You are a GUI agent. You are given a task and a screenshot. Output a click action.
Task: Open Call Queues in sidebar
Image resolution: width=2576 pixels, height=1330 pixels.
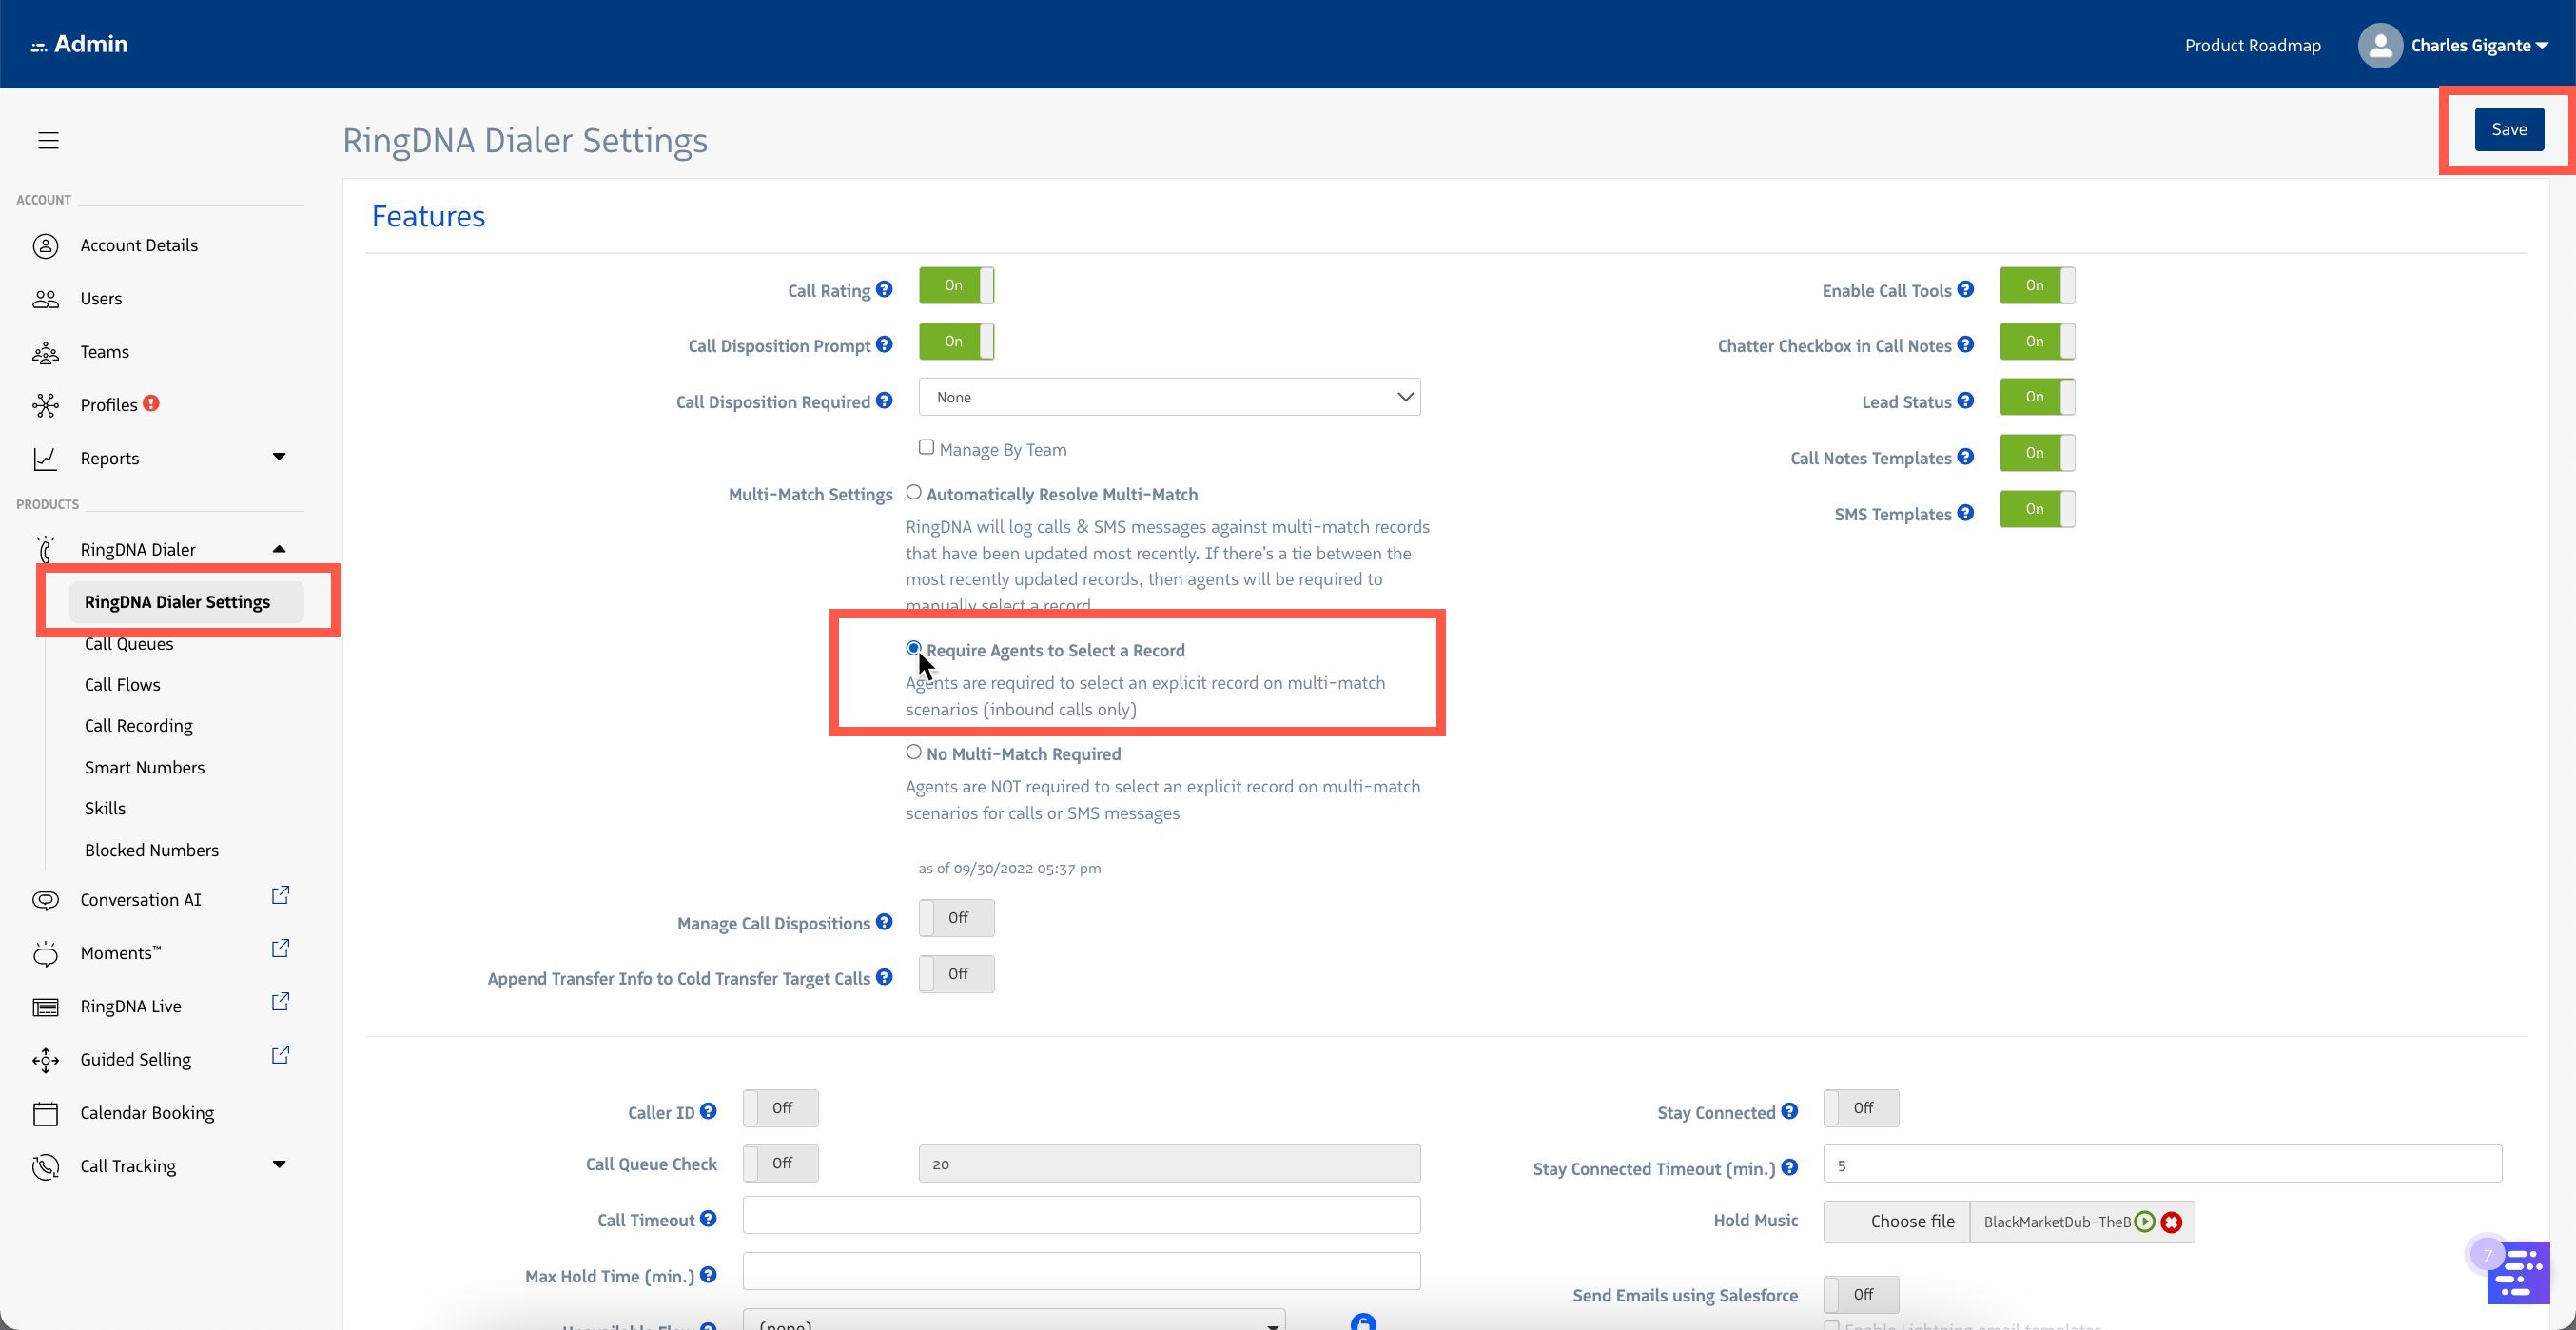pos(129,644)
